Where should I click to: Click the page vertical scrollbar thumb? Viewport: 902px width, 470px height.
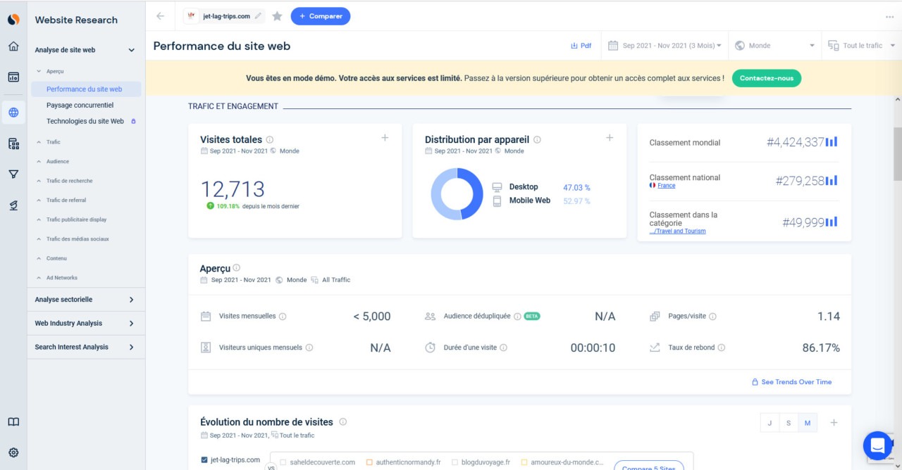pos(897,153)
